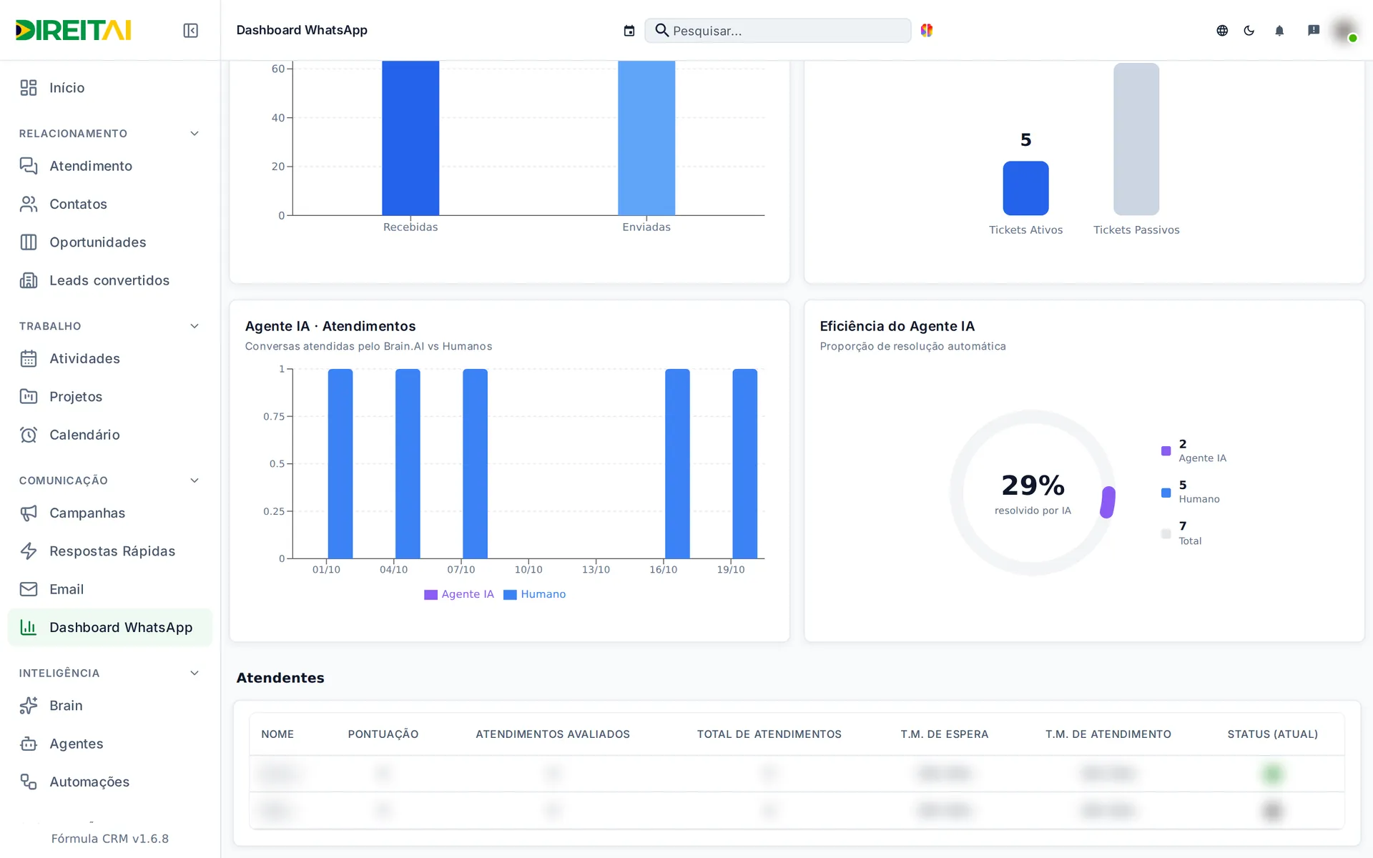The height and width of the screenshot is (858, 1373).
Task: Click the DireitAI logo
Action: [x=74, y=30]
